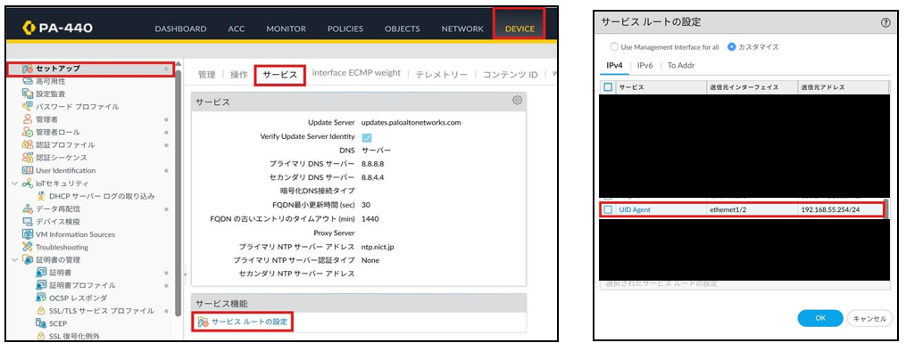Viewport: 906px width, 343px height.
Task: Open the POLICIES tab
Action: pos(345,29)
